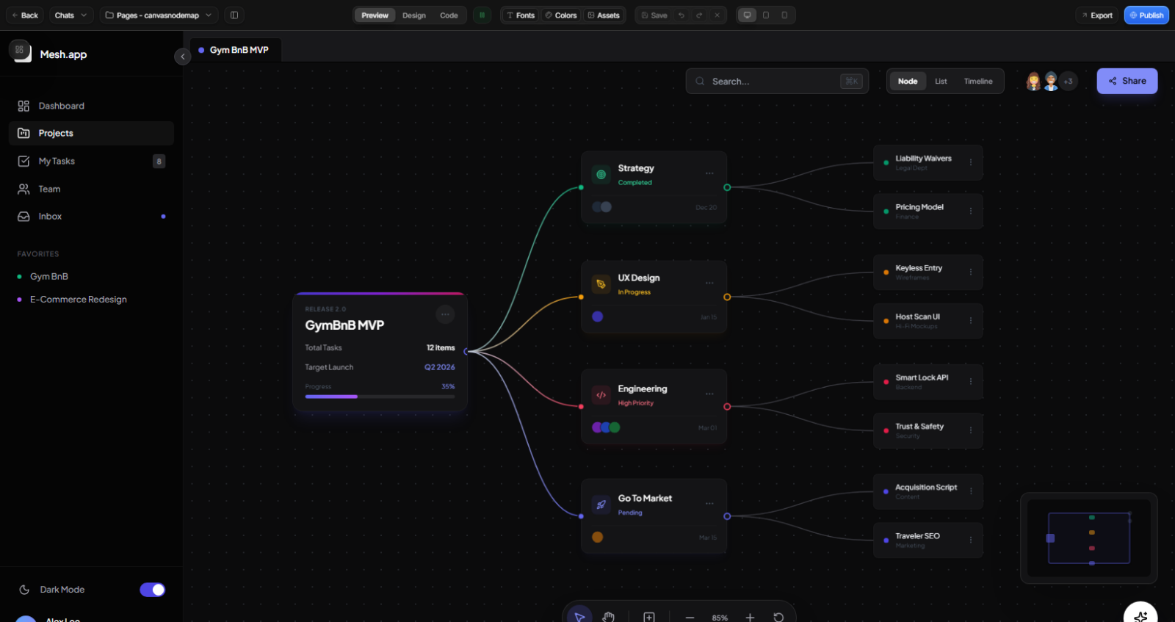Click the Strategy node output connector
Viewport: 1175px width, 622px height.
click(727, 187)
